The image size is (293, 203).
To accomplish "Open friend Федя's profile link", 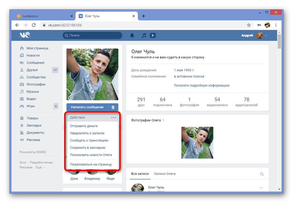I will click(x=110, y=178).
